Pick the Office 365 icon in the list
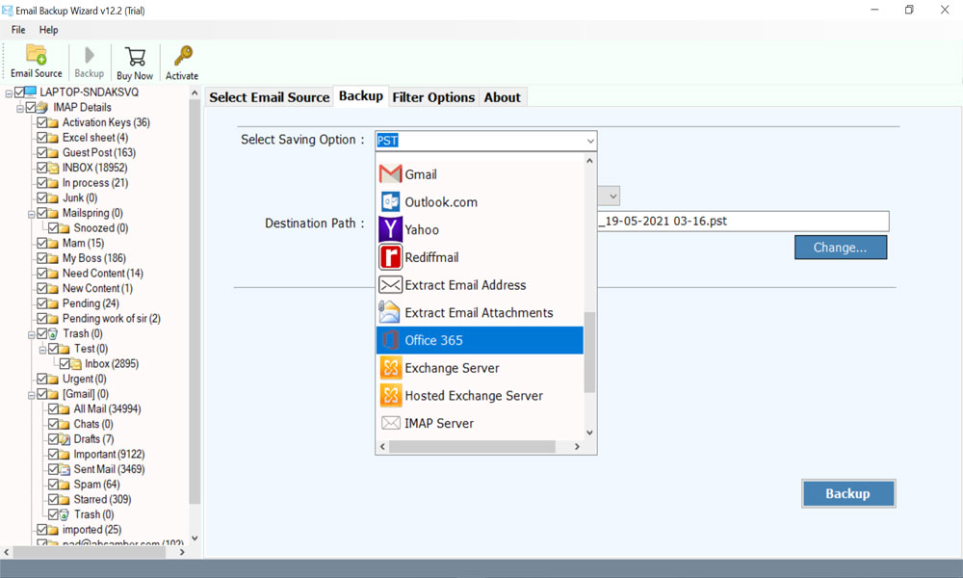The width and height of the screenshot is (963, 578). (x=391, y=340)
